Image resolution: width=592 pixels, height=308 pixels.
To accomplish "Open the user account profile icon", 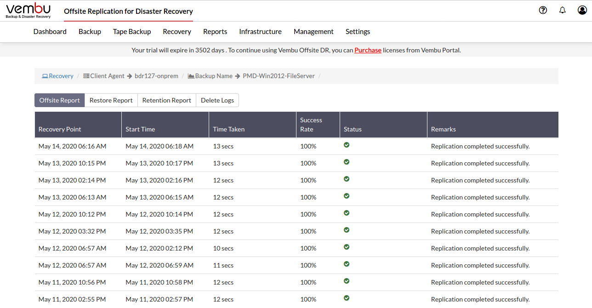I will [x=582, y=10].
